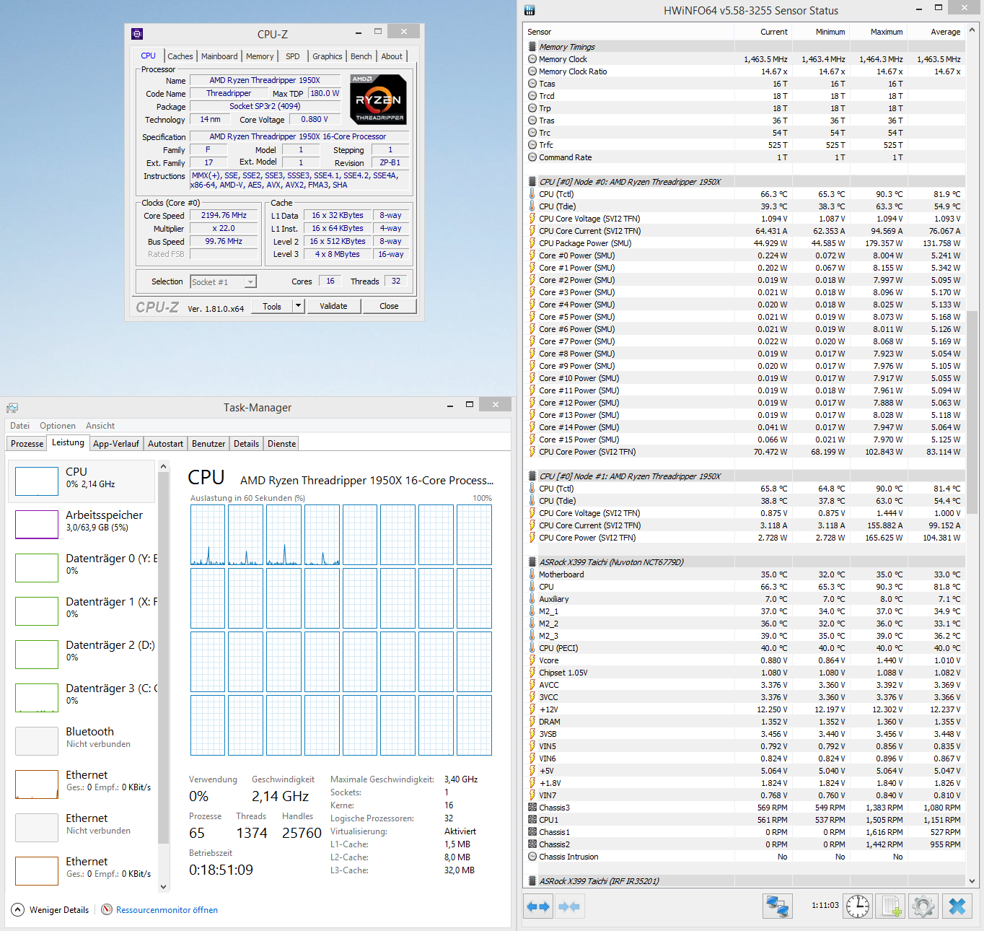Image resolution: width=984 pixels, height=931 pixels.
Task: Select Arbeitsspeicher in the Task-Manager sidebar
Action: click(x=82, y=524)
